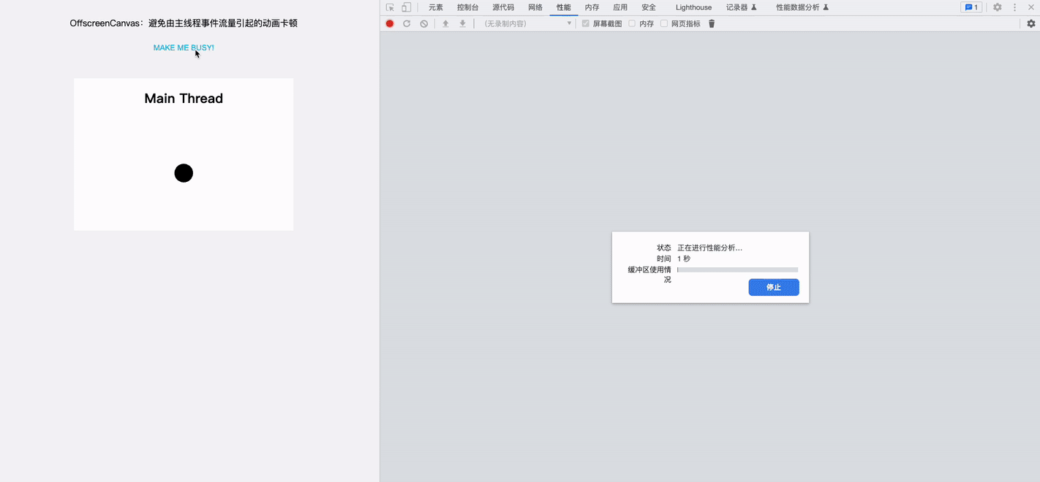Click the clear recordings icon
This screenshot has height=482, width=1040.
[423, 23]
